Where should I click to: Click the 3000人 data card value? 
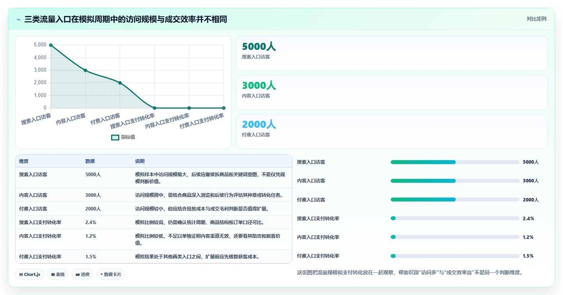point(259,85)
